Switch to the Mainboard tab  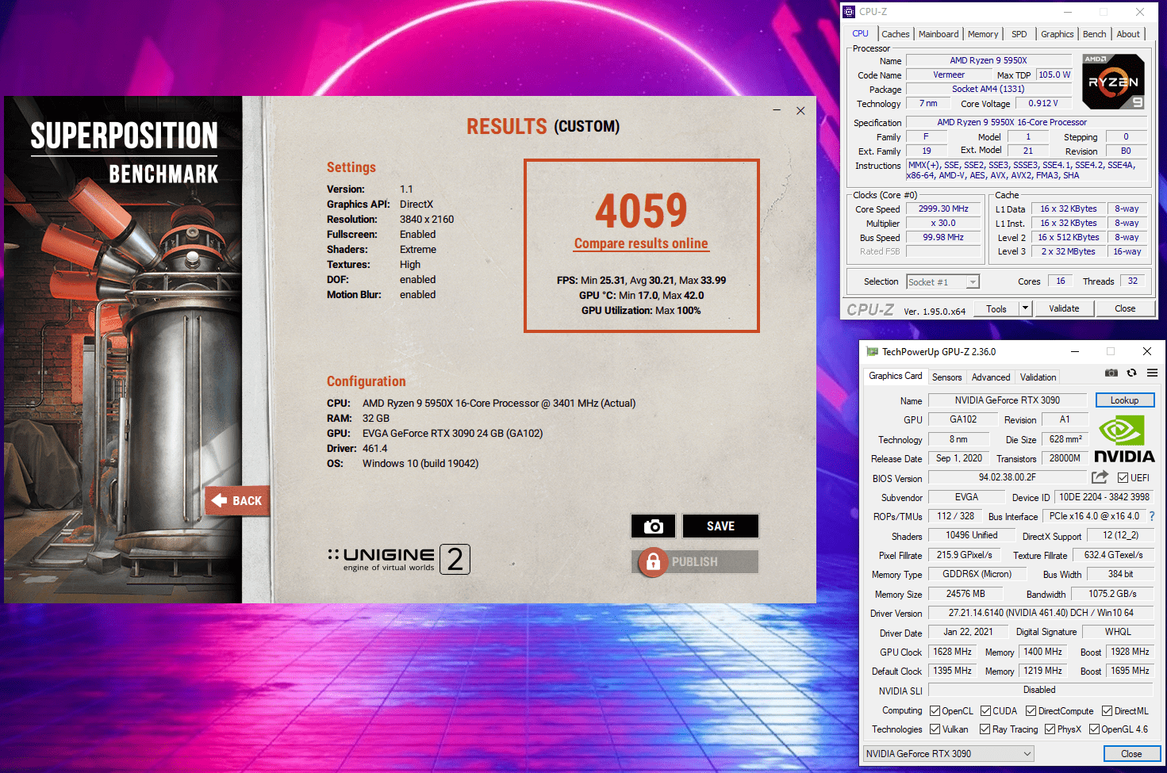(x=939, y=34)
